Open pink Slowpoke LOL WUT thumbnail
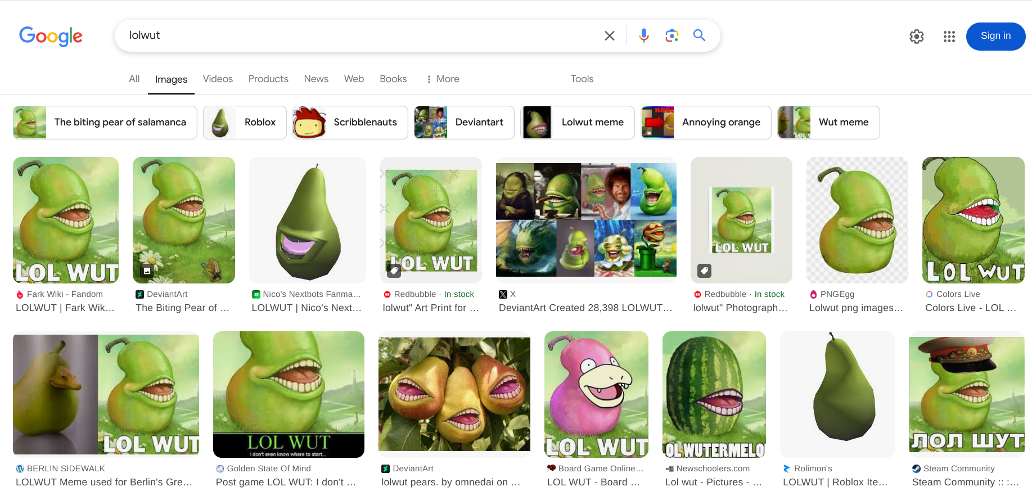This screenshot has width=1032, height=491. (596, 394)
